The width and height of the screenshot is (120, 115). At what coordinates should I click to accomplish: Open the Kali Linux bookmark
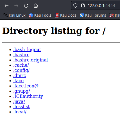[x=14, y=15]
